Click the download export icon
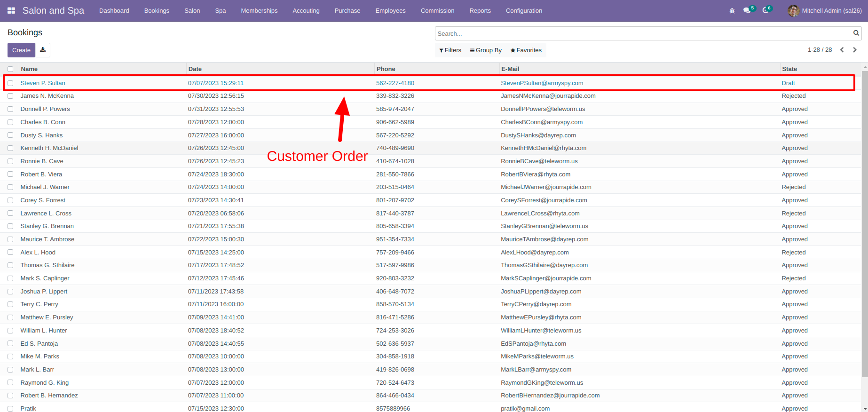This screenshot has width=868, height=412. (x=43, y=50)
